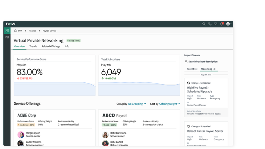Switch to the Info tab

(x=67, y=46)
